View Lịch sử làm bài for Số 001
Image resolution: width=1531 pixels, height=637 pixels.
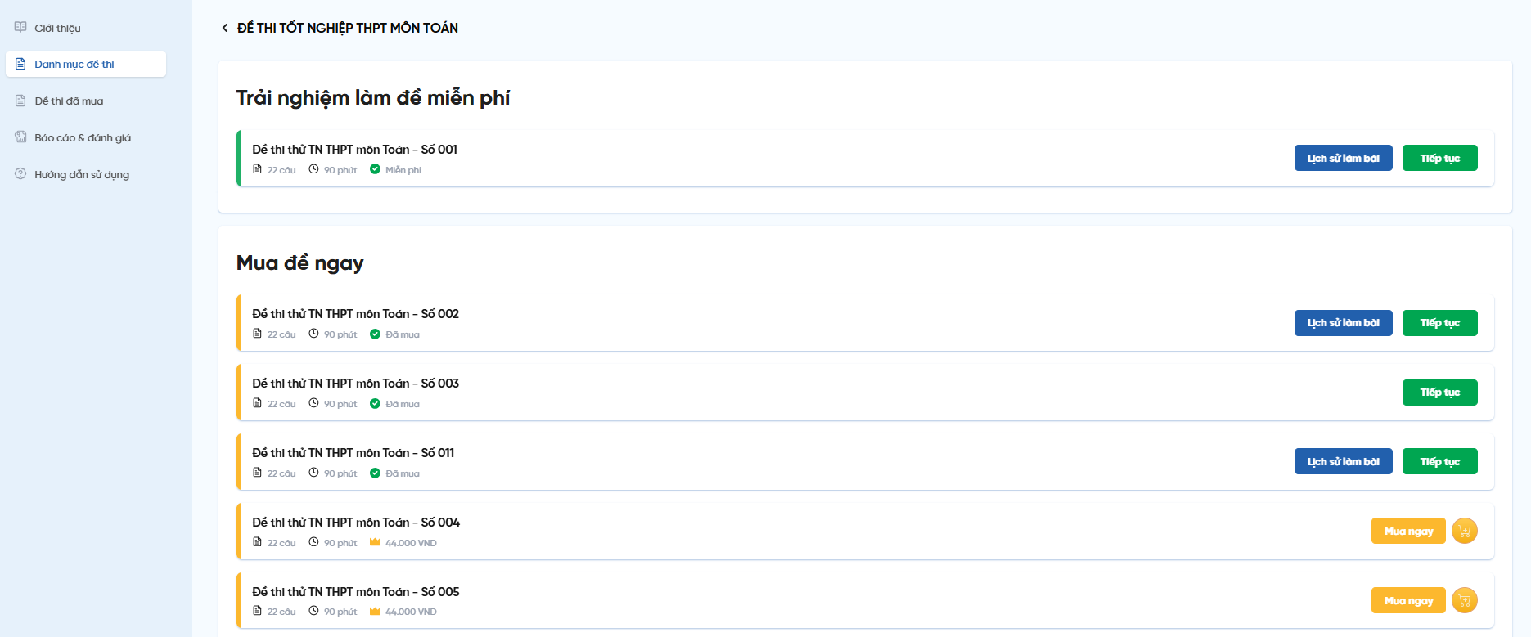coord(1343,159)
